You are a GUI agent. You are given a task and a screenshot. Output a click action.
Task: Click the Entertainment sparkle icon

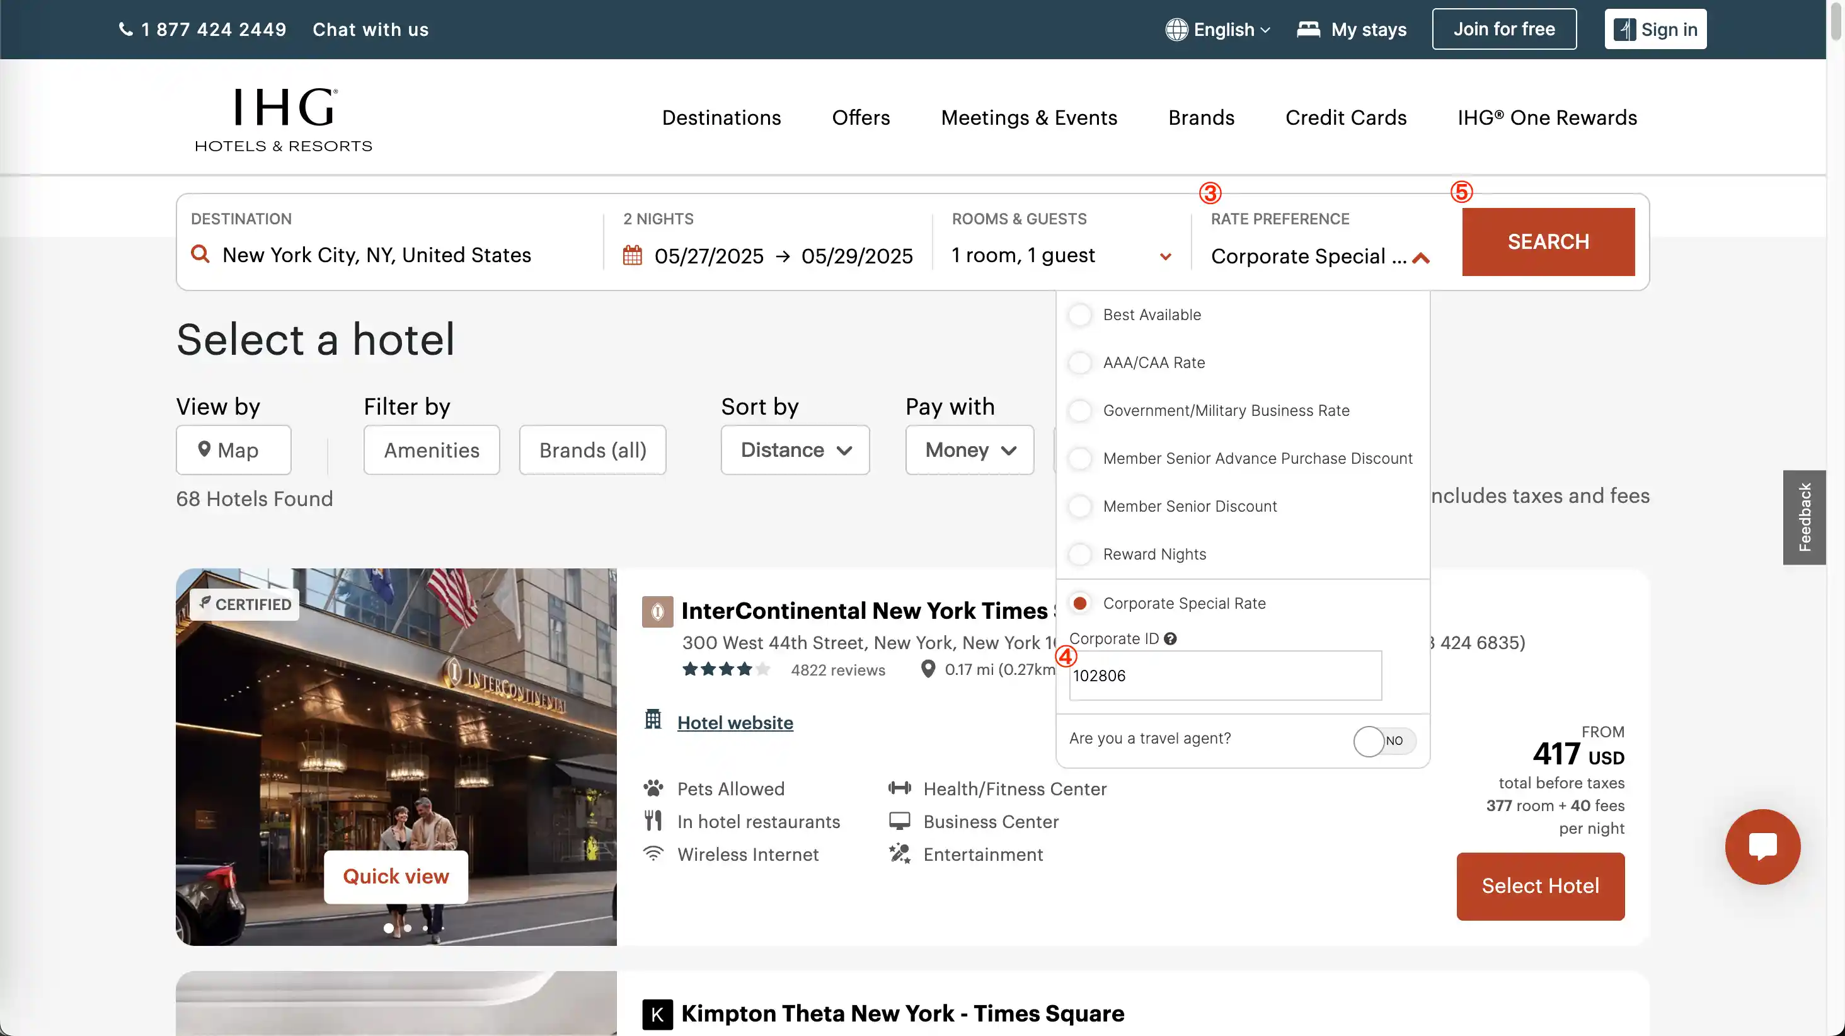pos(900,853)
